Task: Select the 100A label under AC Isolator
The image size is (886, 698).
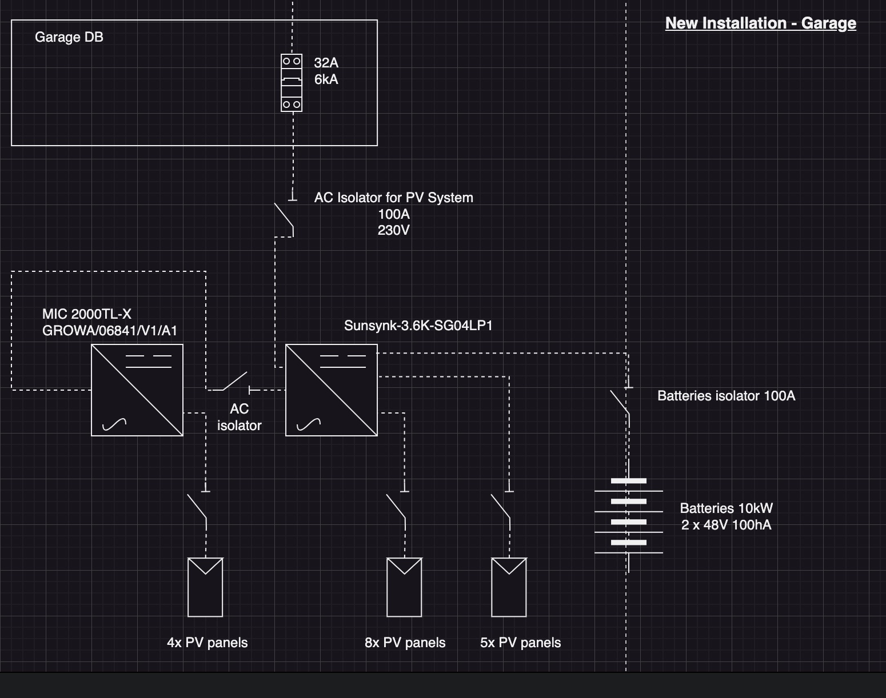Action: (394, 214)
